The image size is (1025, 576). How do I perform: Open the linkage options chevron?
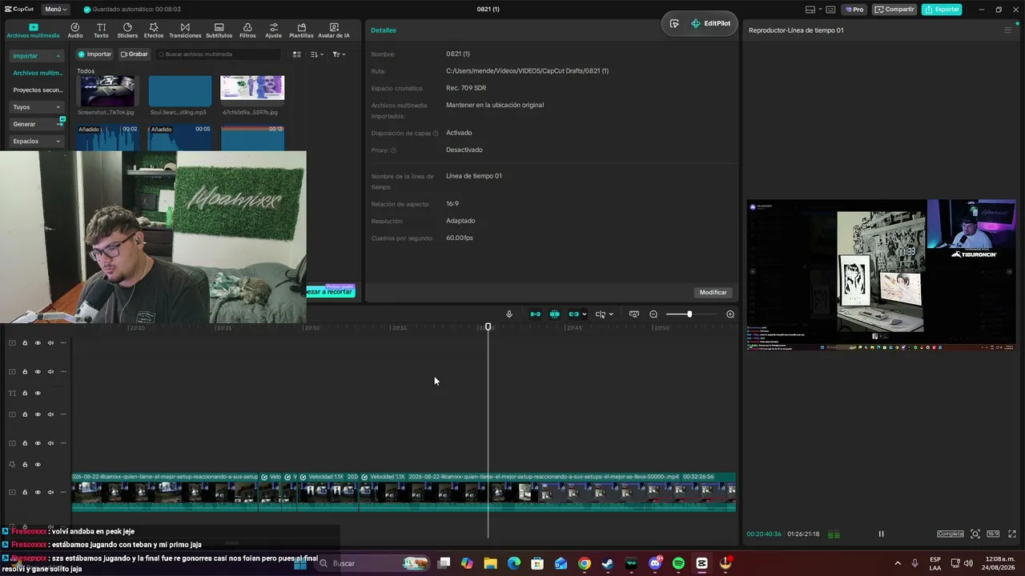(585, 314)
